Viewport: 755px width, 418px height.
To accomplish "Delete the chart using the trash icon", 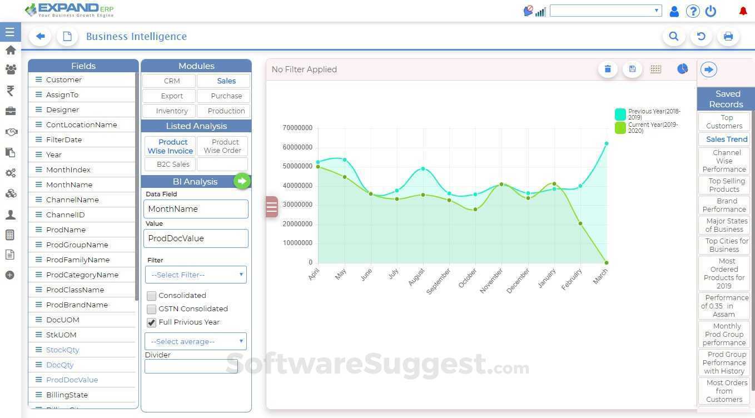I will tap(607, 69).
